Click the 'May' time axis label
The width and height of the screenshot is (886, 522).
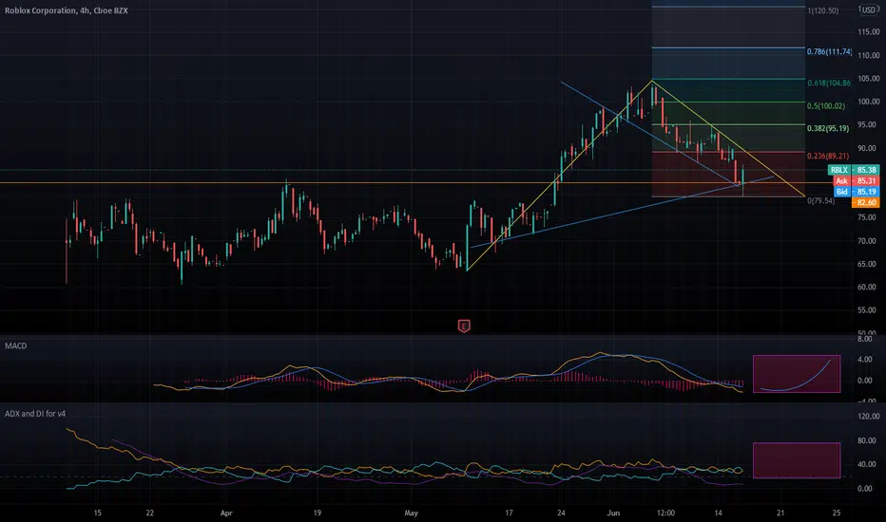click(412, 513)
